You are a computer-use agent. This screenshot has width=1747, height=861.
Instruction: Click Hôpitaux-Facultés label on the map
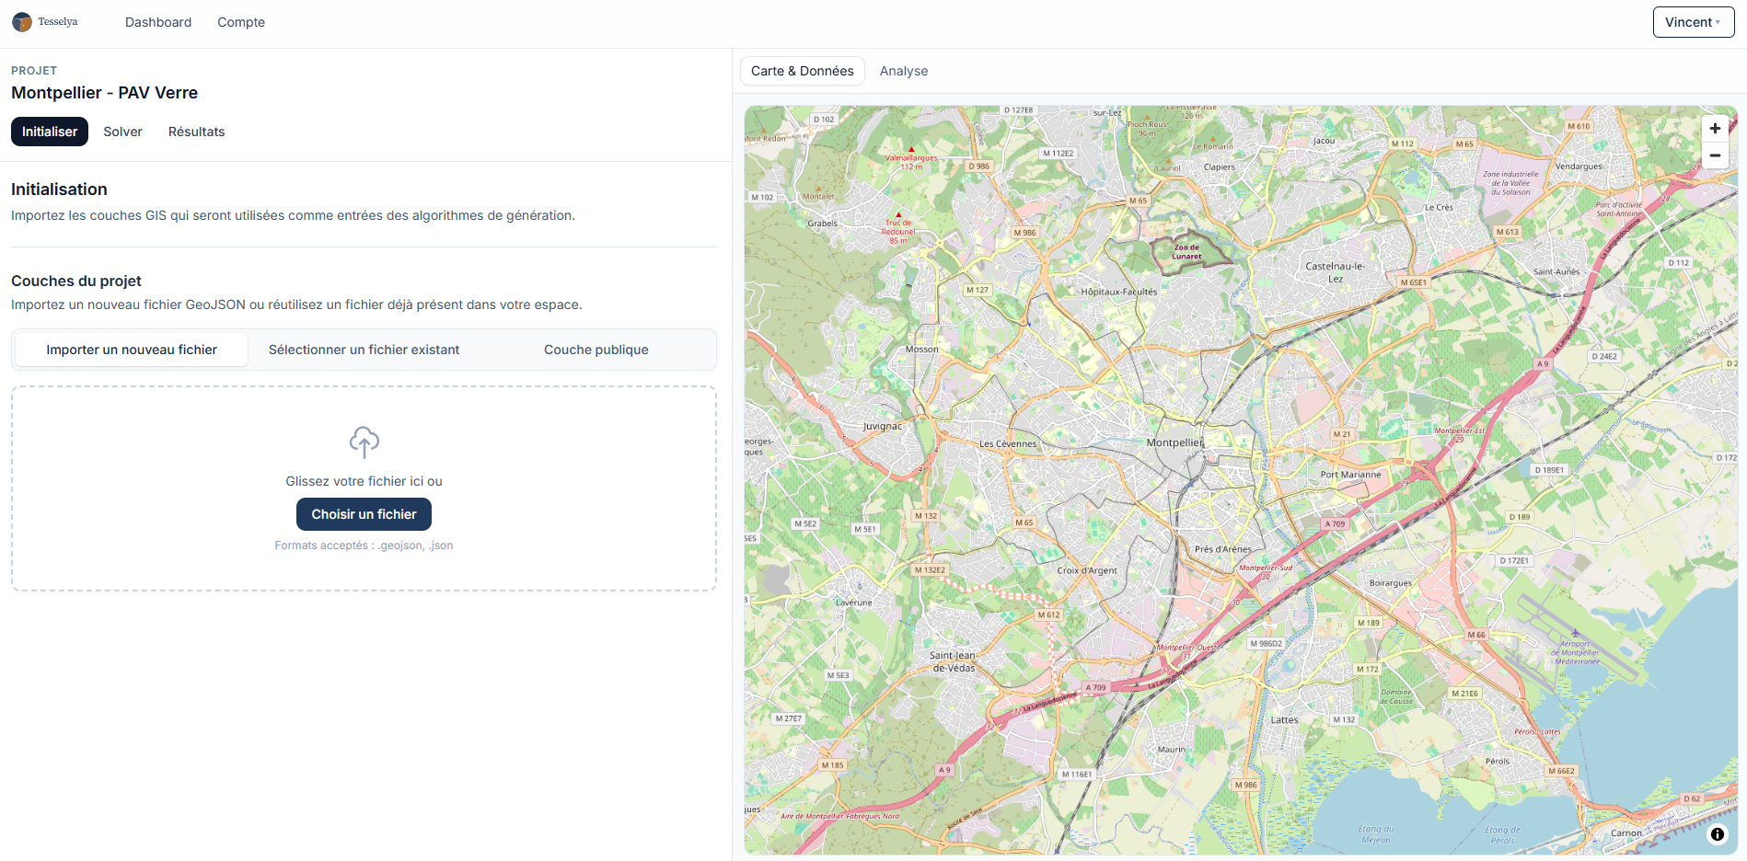tap(1118, 292)
